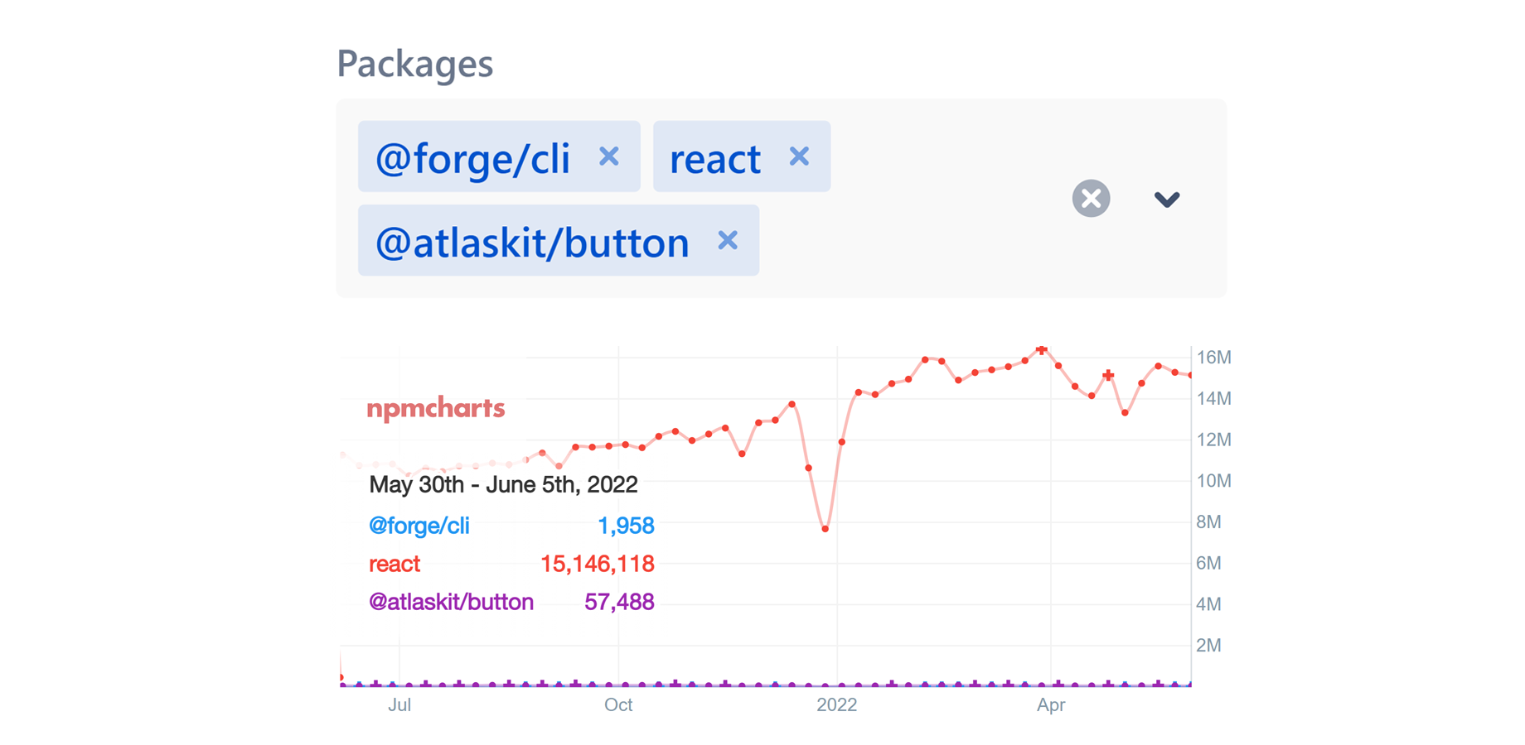Click the 12M y-axis label
1525x745 pixels.
coord(1214,440)
